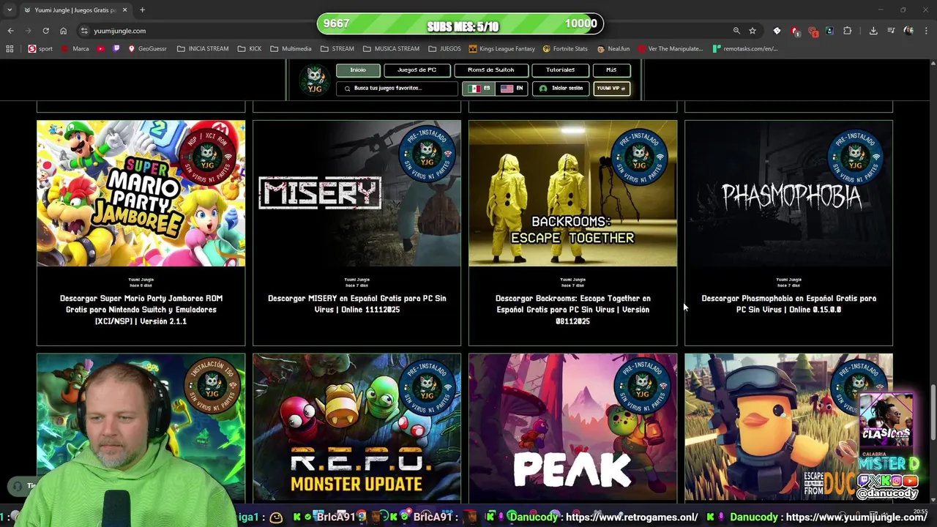Expand the KICK bookmark folder
Screen dimensions: 937x527
pos(250,49)
